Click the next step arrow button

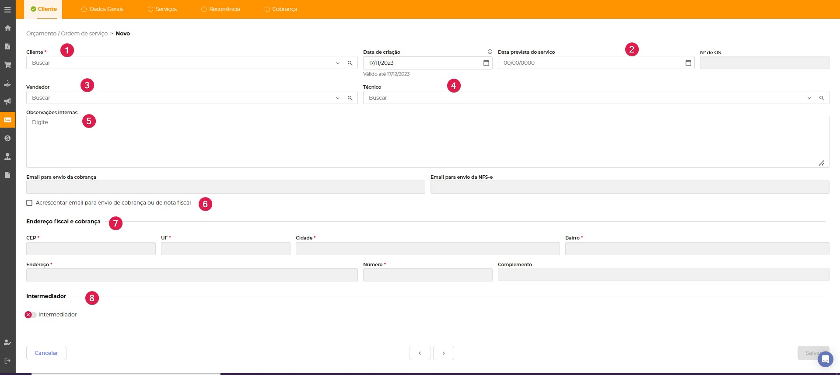point(444,353)
